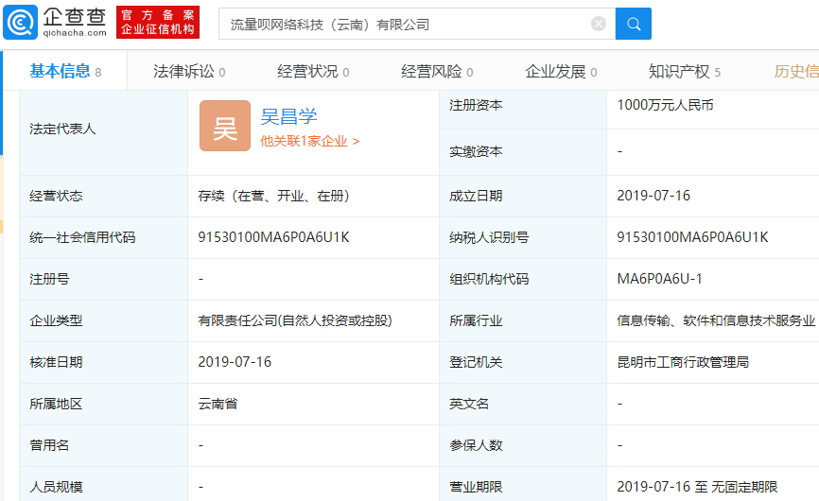819x501 pixels.
Task: Select registration authority 昆明市工商行政管理局
Action: (x=683, y=362)
